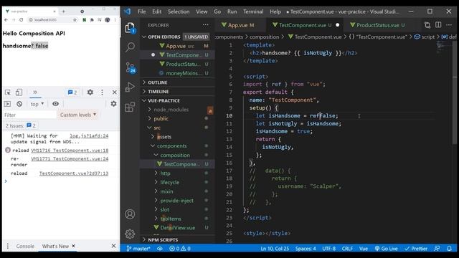The height and width of the screenshot is (258, 459).
Task: Switch to the App.vue tab
Action: pyautogui.click(x=240, y=25)
